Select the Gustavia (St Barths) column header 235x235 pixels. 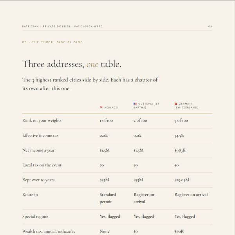(x=146, y=105)
